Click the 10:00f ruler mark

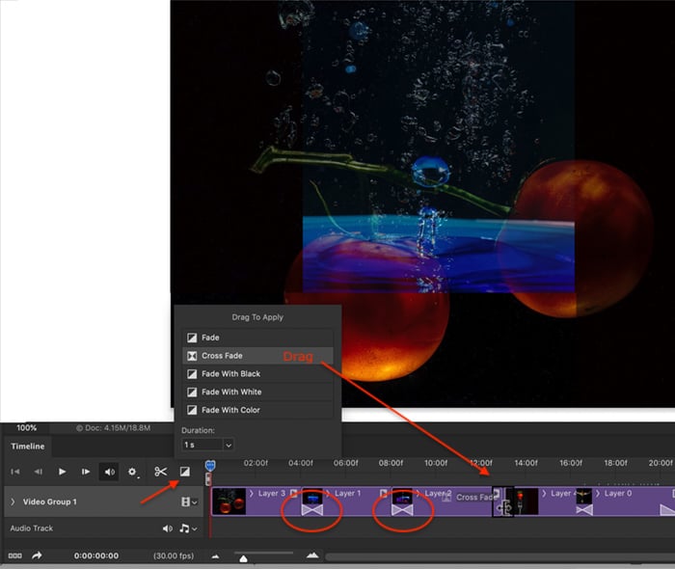(436, 463)
